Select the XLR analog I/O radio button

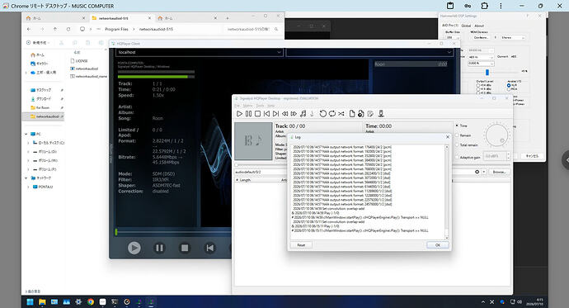[509, 85]
